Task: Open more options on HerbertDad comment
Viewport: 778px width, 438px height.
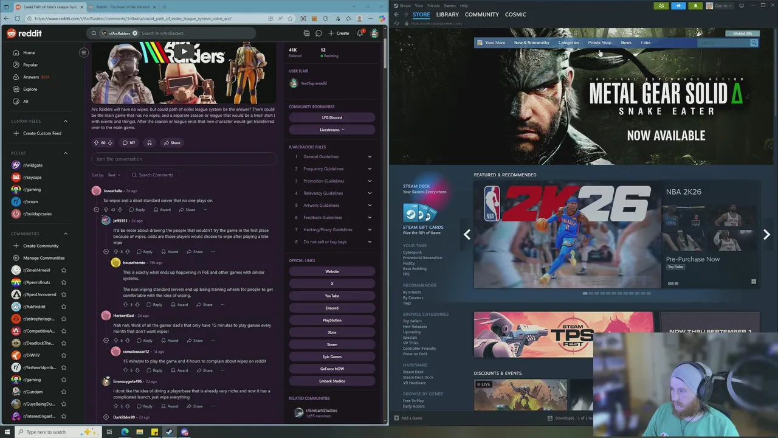Action: 213,341
